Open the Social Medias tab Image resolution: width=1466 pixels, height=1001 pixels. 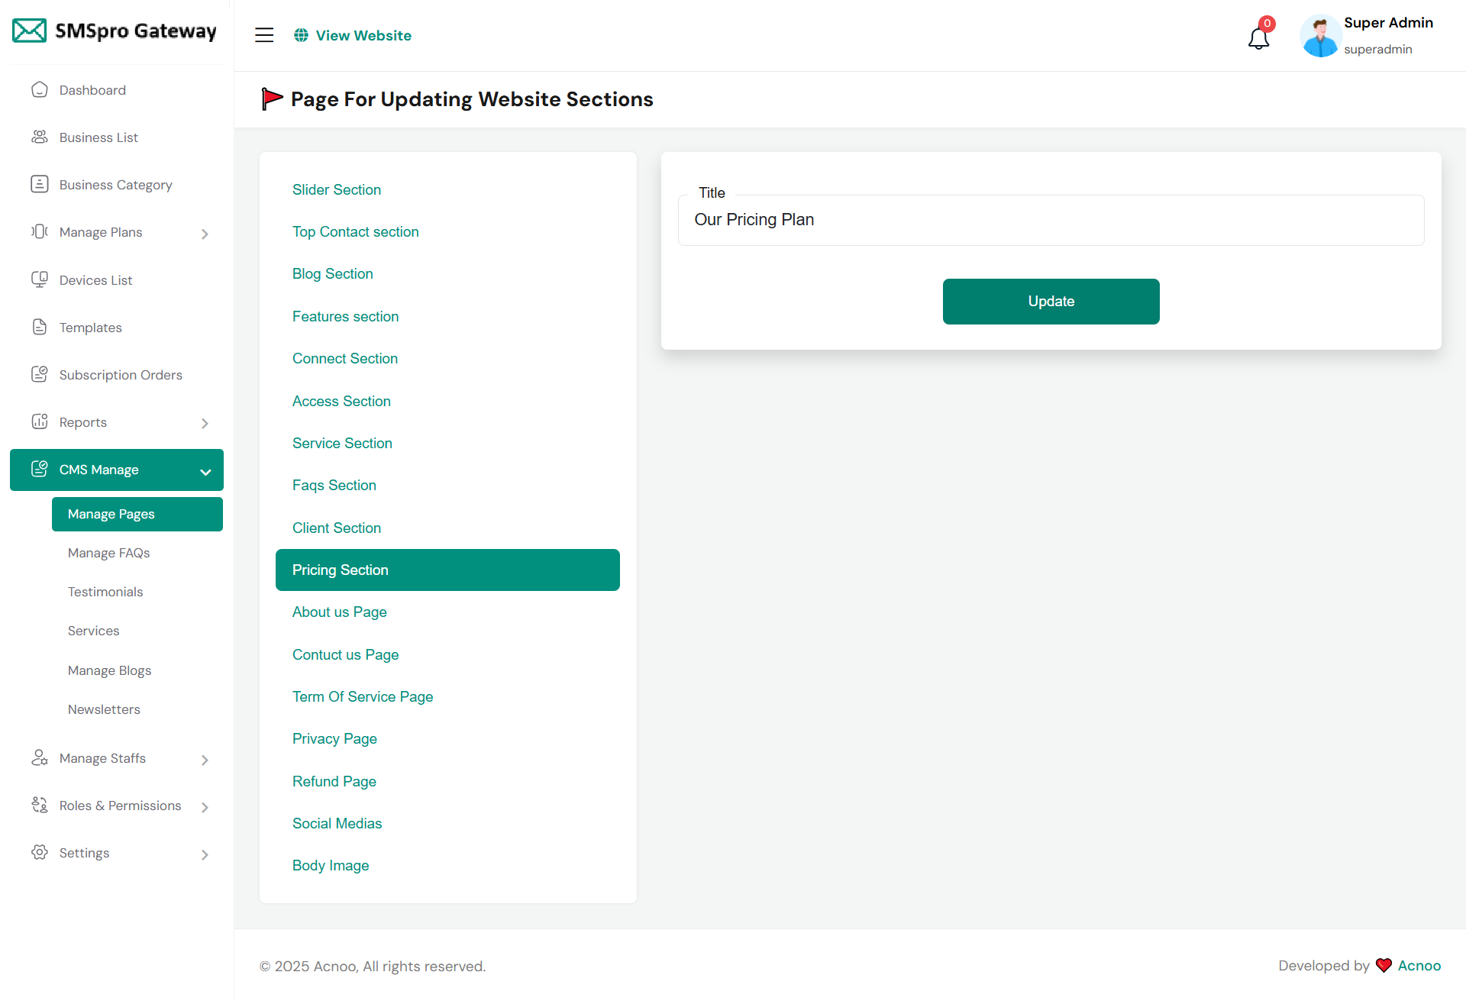pos(337,823)
